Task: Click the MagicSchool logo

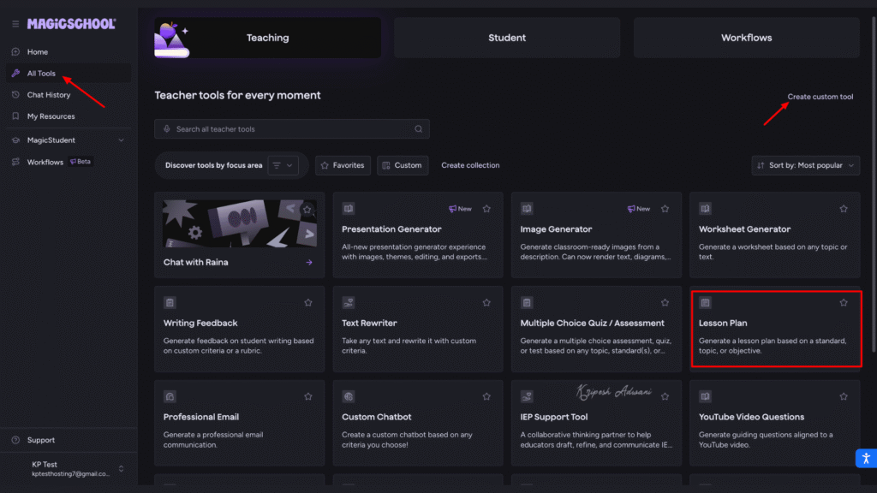Action: click(72, 23)
